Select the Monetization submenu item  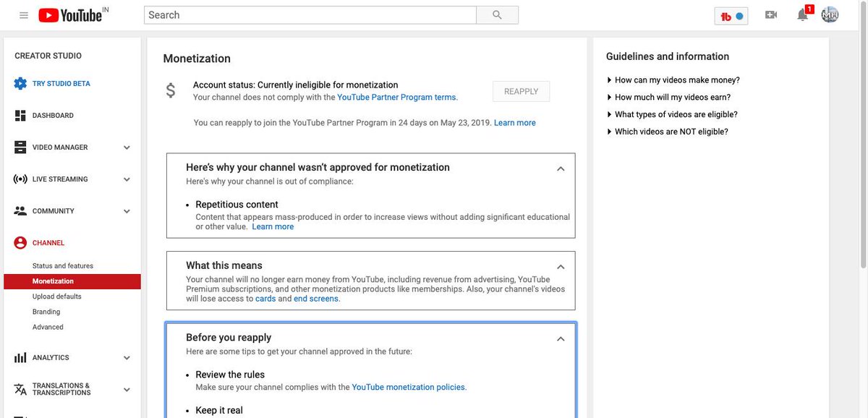72,281
